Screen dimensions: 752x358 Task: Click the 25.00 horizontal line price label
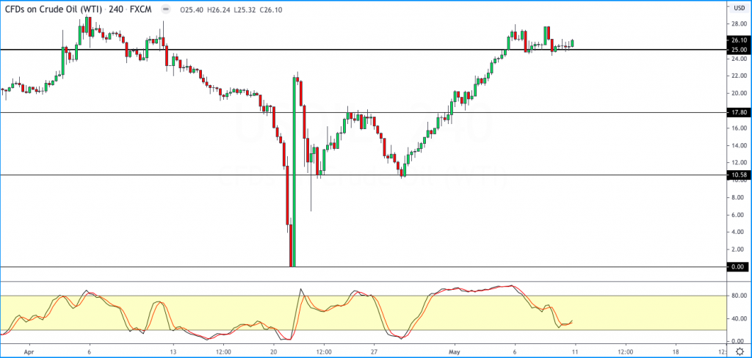(x=739, y=49)
